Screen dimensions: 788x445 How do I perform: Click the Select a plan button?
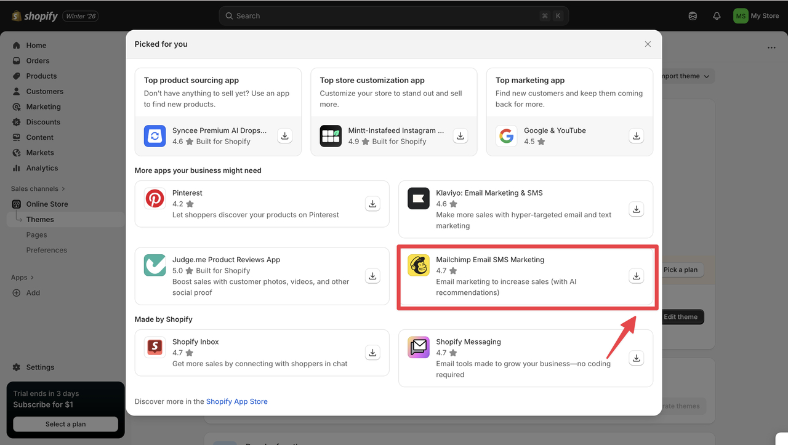pyautogui.click(x=65, y=424)
